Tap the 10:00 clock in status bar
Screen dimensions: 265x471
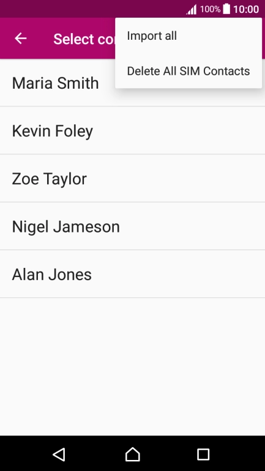(x=246, y=9)
